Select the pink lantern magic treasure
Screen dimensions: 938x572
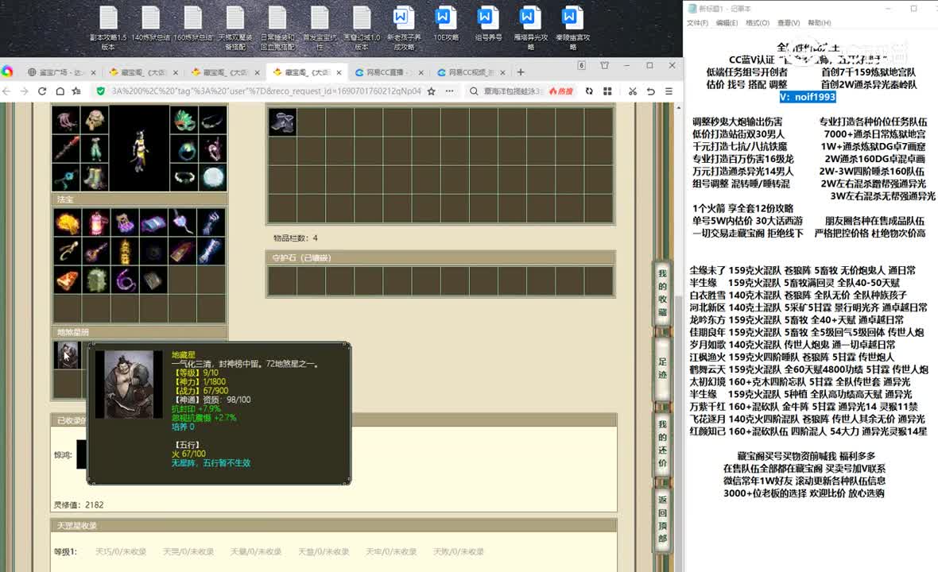(95, 223)
